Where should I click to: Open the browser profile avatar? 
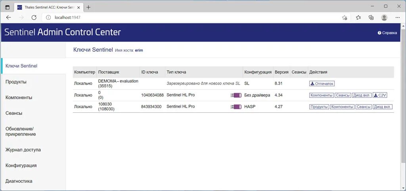[x=384, y=17]
